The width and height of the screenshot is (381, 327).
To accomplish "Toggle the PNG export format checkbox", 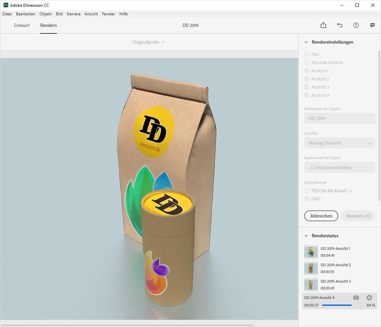I will 306,199.
